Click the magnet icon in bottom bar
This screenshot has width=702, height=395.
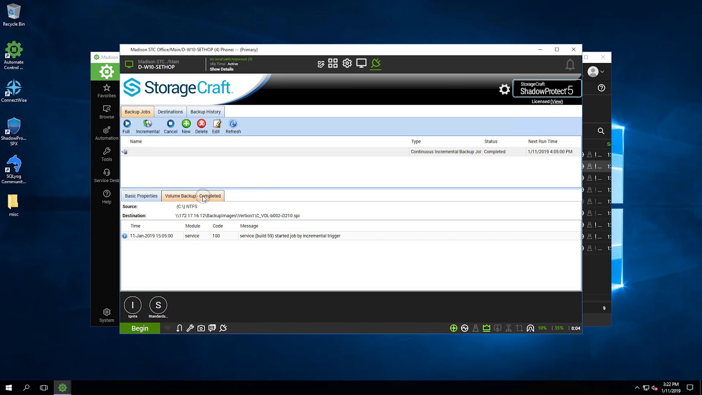179,328
